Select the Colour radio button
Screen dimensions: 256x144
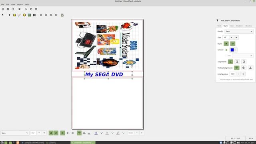click(226, 50)
